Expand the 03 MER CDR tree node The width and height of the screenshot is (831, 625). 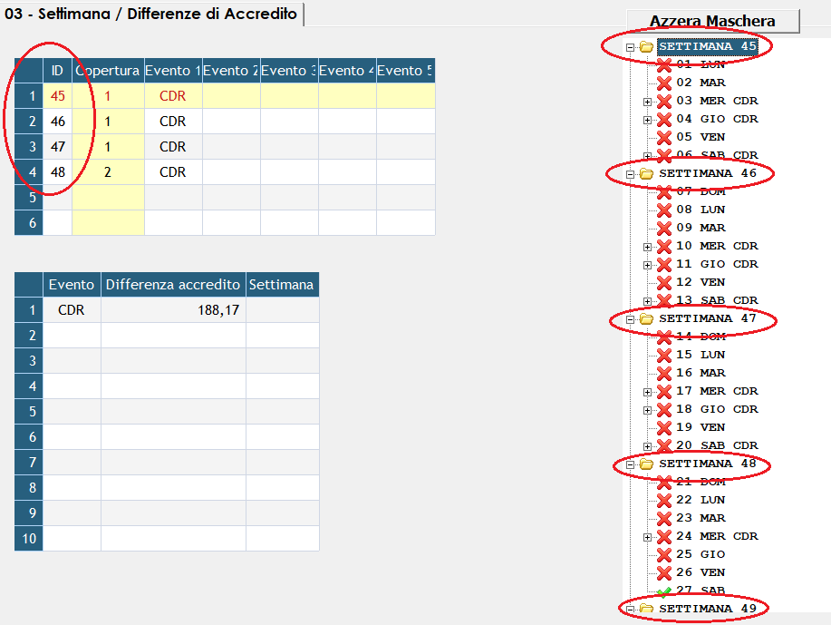tap(647, 101)
